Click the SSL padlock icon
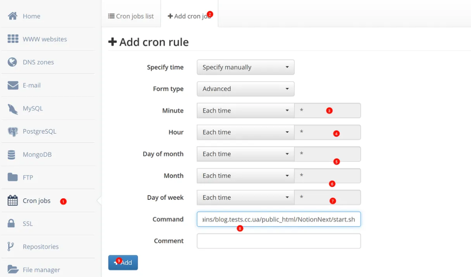This screenshot has height=277, width=471. (x=12, y=223)
